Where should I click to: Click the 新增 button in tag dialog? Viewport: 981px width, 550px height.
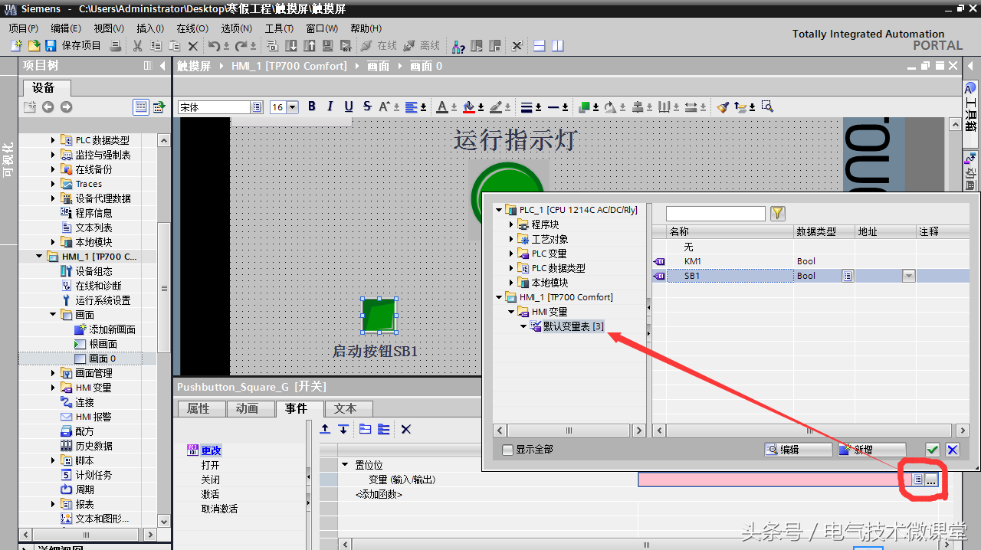(x=871, y=450)
